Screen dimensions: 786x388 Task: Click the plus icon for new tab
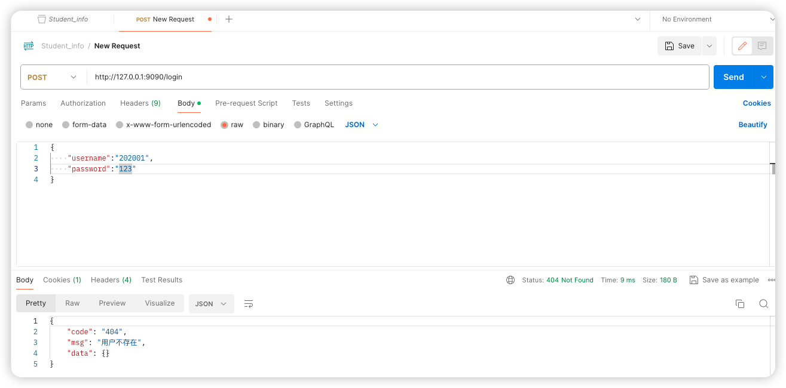(228, 19)
